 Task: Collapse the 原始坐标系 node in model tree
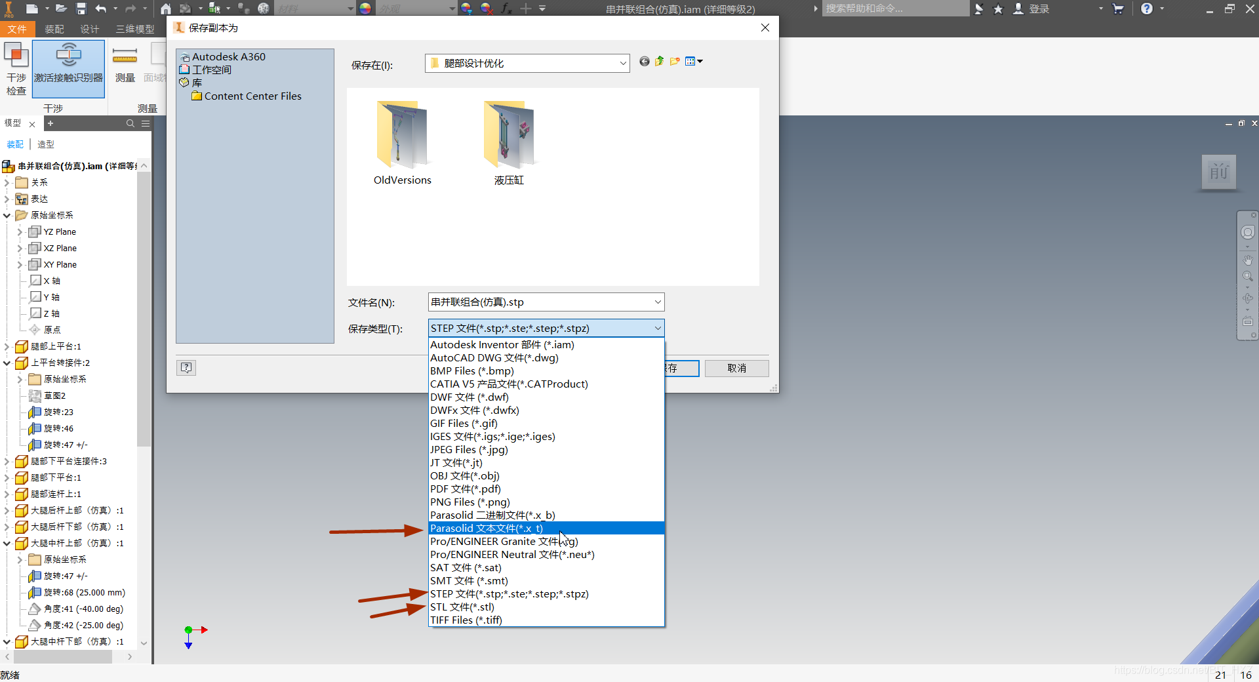click(x=7, y=215)
